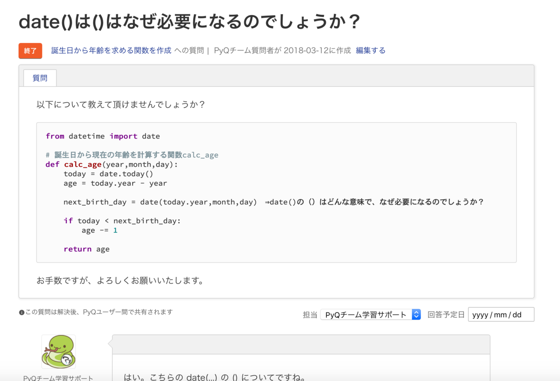The height and width of the screenshot is (381, 560).
Task: Click the page title date()は()はなぜ必要になるのでしょうか？
Action: coord(189,22)
